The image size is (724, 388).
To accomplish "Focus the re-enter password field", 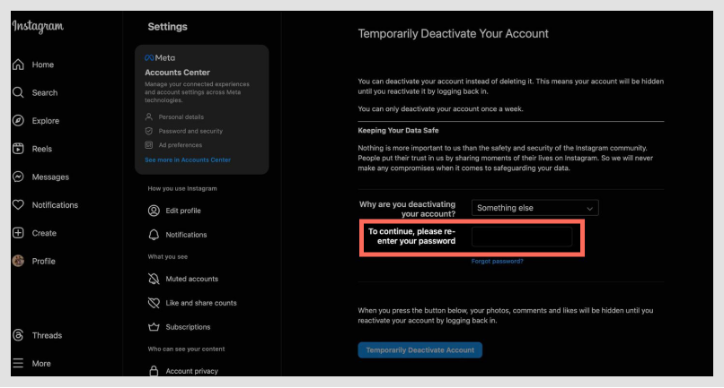I will coord(522,237).
